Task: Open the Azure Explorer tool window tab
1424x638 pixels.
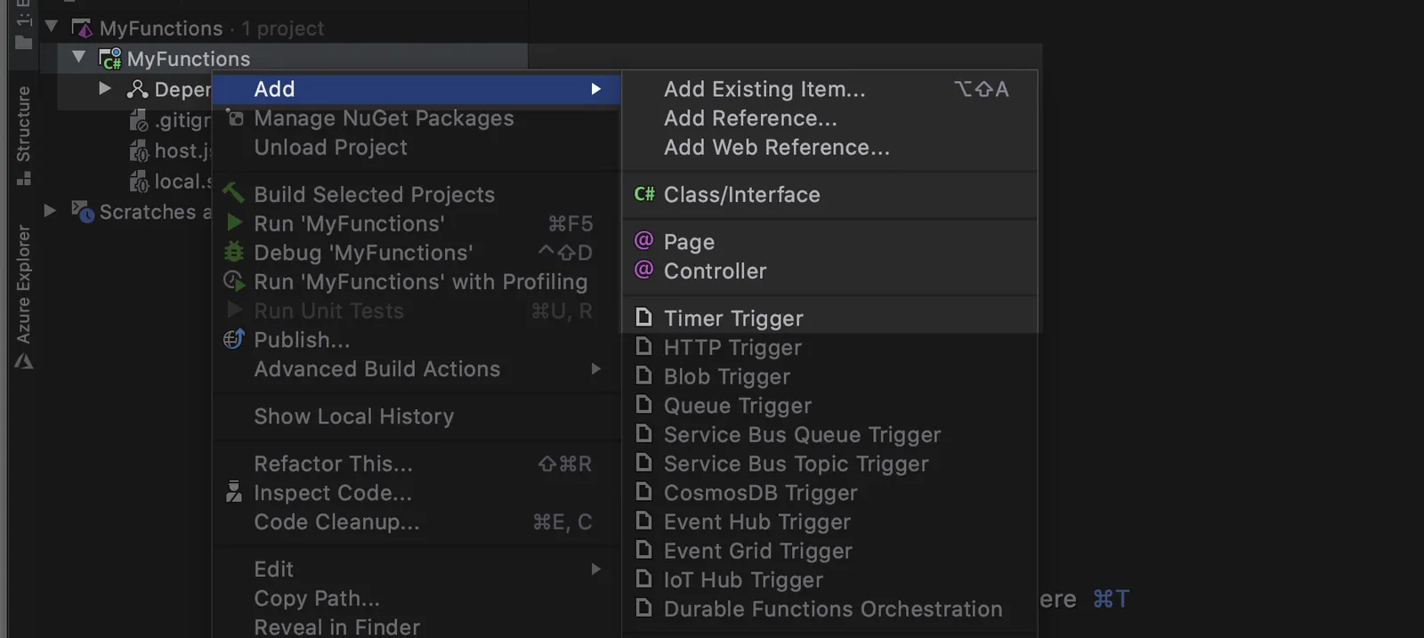Action: [x=23, y=297]
